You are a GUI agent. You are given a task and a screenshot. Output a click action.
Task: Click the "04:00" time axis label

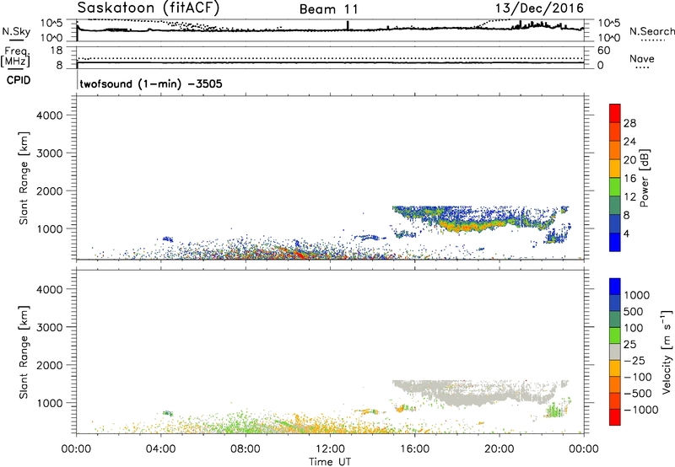pyautogui.click(x=160, y=449)
